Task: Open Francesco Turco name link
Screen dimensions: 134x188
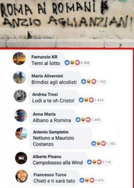Action: pos(50,175)
